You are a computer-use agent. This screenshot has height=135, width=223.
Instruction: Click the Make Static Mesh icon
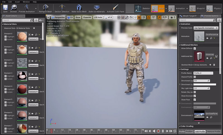(79, 8)
